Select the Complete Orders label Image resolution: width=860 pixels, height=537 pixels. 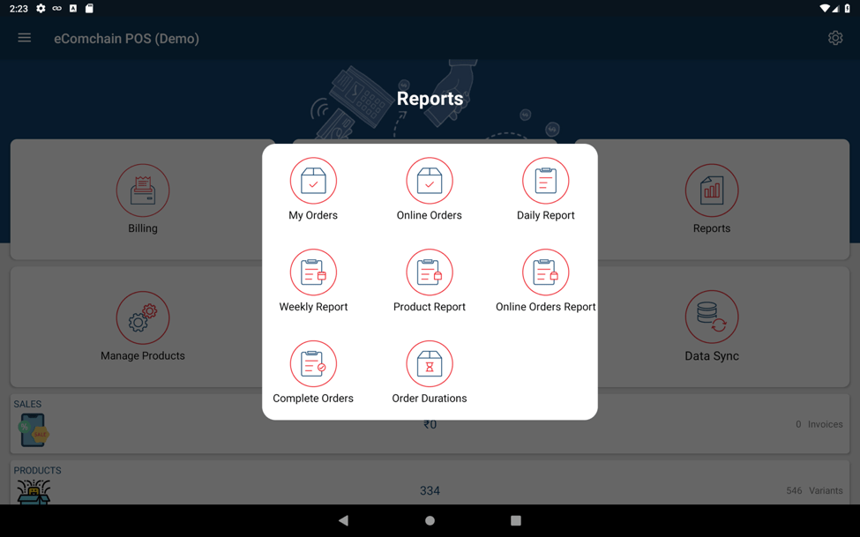313,399
